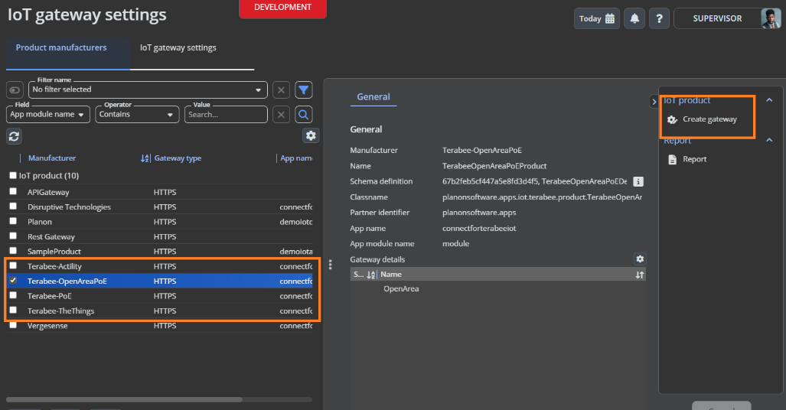Check the Terabee-Actility checkbox
The height and width of the screenshot is (410, 786).
13,265
